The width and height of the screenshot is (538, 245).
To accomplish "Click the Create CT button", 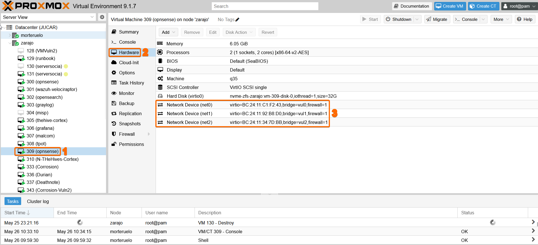I will 484,6.
